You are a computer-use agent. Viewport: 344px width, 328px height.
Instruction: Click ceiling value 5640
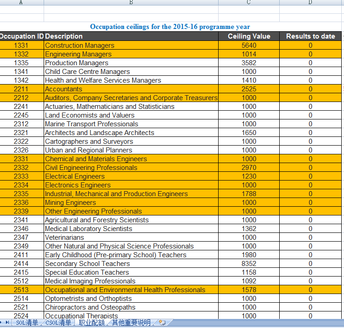pyautogui.click(x=249, y=45)
